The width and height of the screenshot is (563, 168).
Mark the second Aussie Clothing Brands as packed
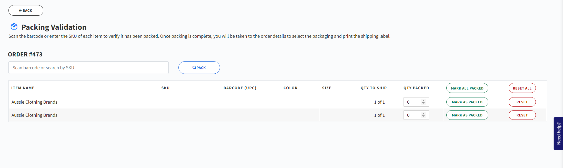click(467, 115)
